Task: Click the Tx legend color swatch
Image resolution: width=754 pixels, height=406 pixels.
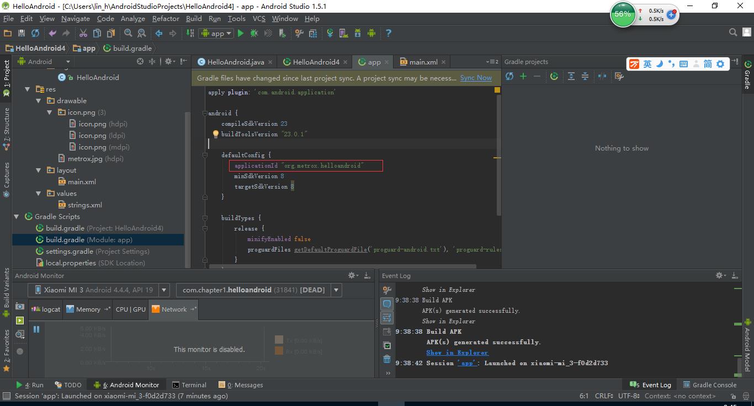Action: [x=279, y=340]
